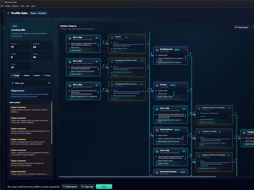Click the green Товары result table icon
The height and width of the screenshot is (190, 254).
click(244, 133)
